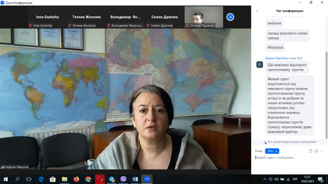Open the globe app icon in taskbar

[x=112, y=179]
